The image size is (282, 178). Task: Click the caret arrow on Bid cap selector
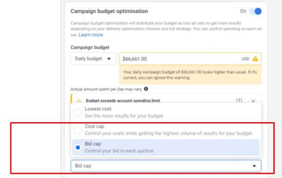click(254, 166)
